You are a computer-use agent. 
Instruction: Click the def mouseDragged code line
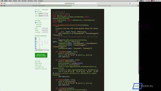(x=68, y=60)
